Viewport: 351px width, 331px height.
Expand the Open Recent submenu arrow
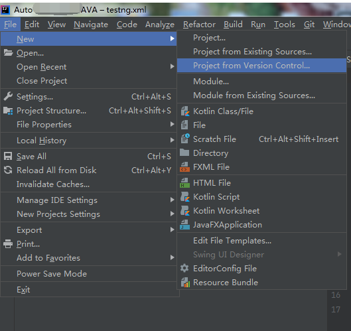click(172, 66)
